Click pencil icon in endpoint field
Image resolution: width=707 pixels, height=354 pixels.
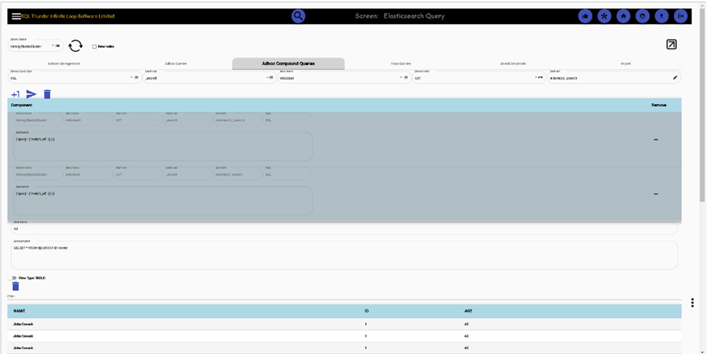675,78
